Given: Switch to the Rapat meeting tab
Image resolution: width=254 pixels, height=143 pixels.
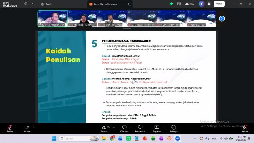Looking at the screenshot, I should (x=46, y=4).
